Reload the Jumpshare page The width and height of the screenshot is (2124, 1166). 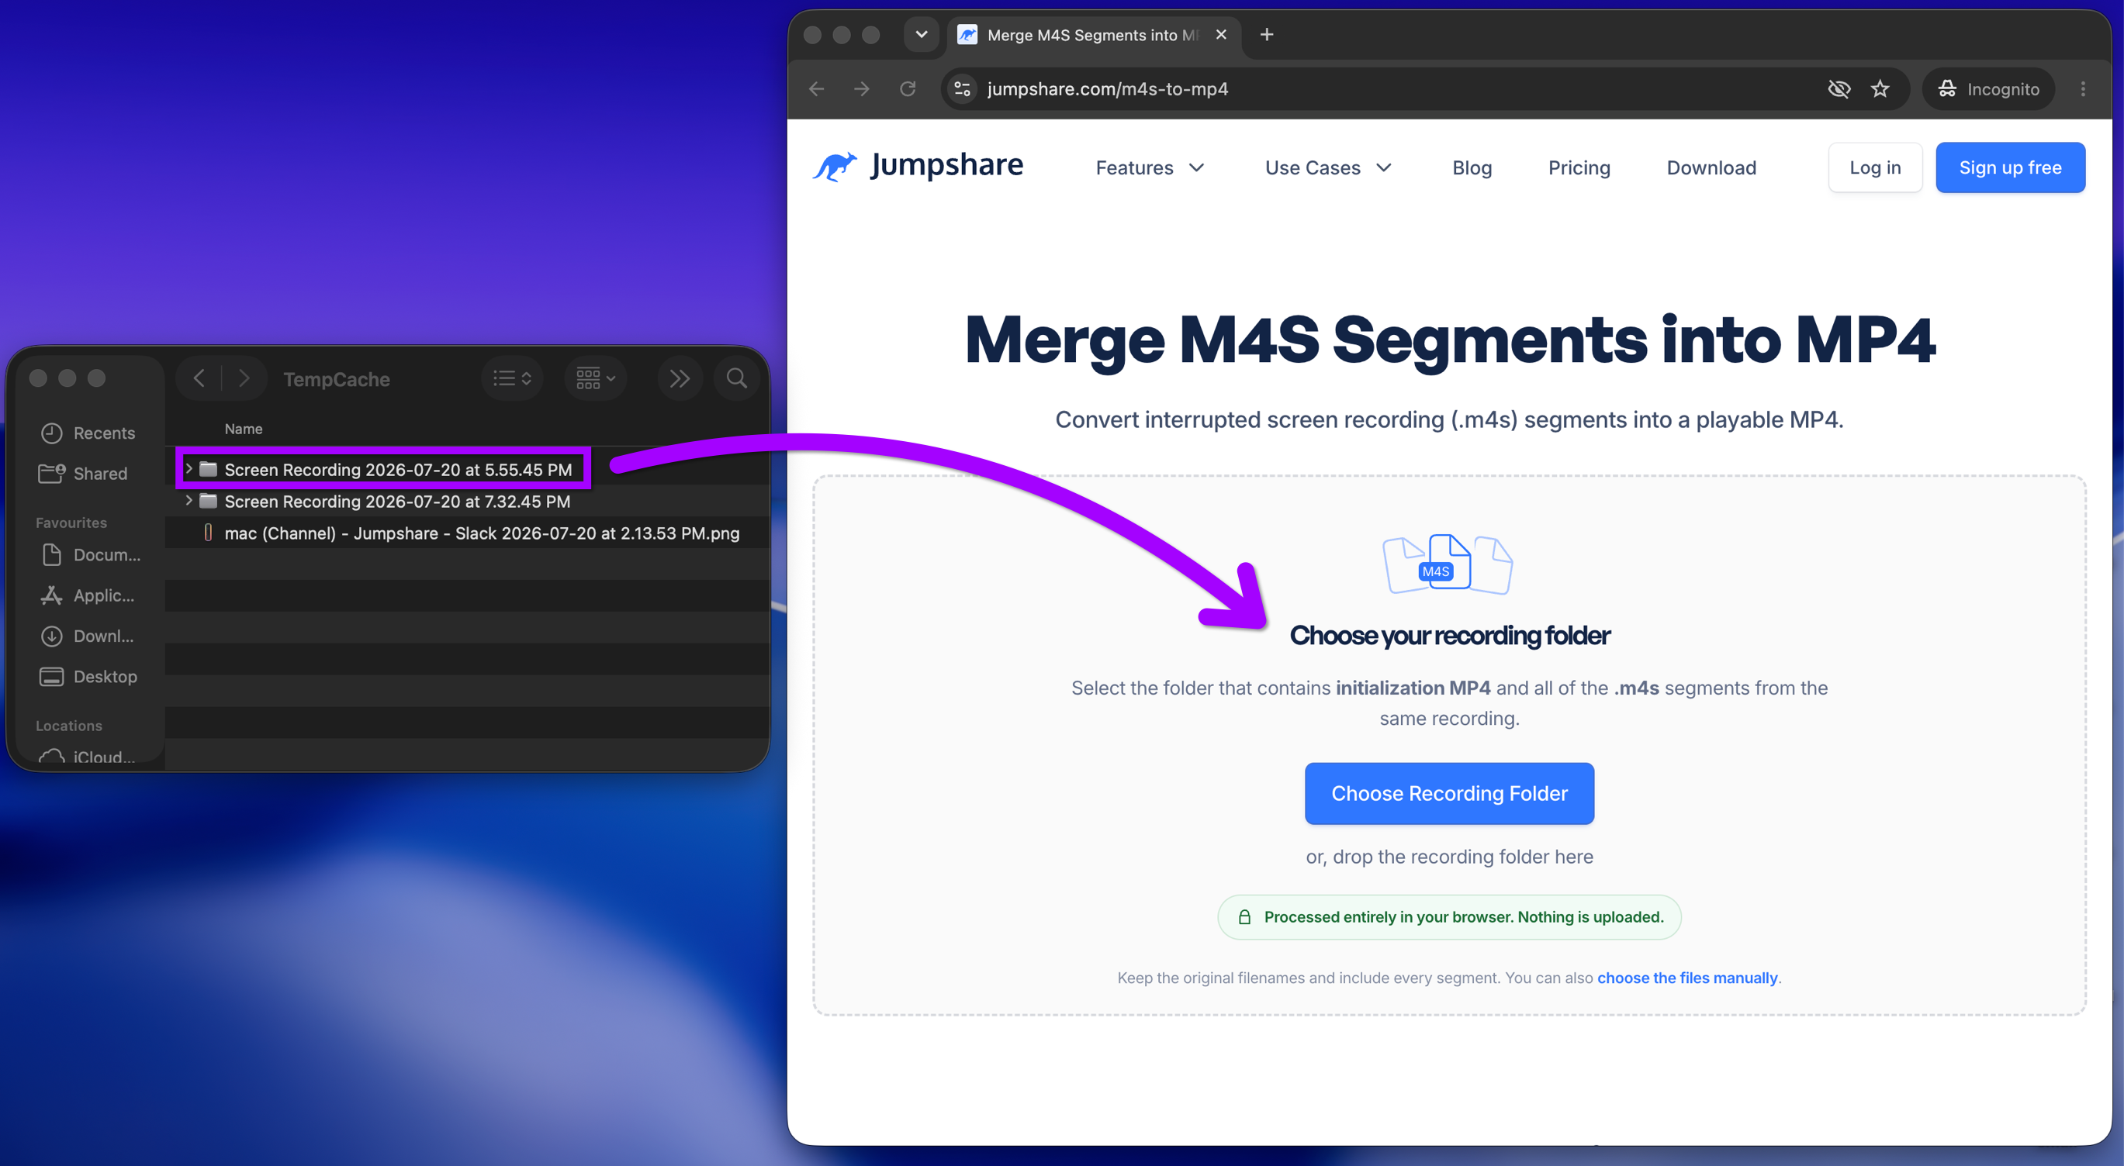[908, 89]
